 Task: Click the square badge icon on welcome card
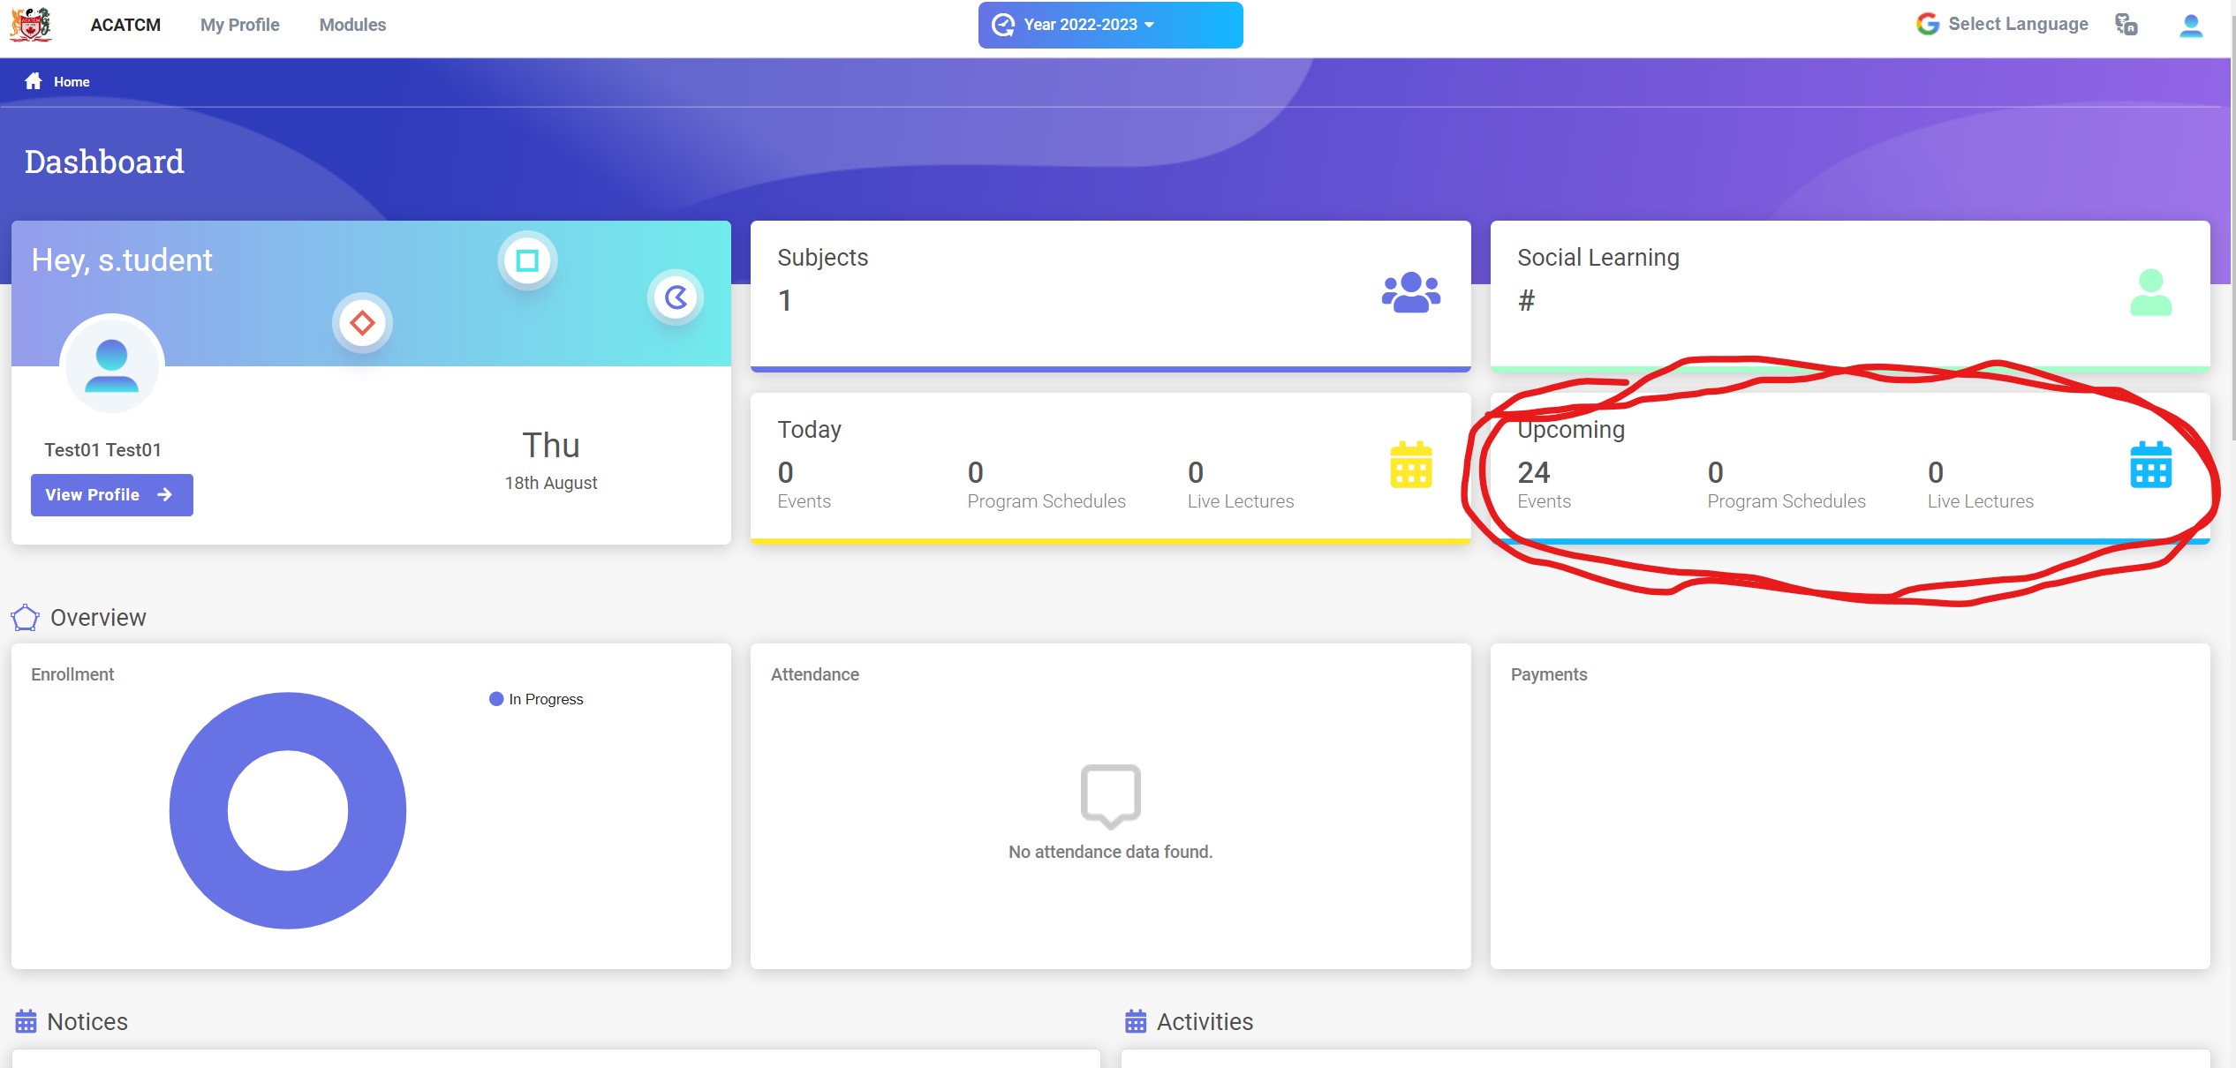[x=527, y=260]
